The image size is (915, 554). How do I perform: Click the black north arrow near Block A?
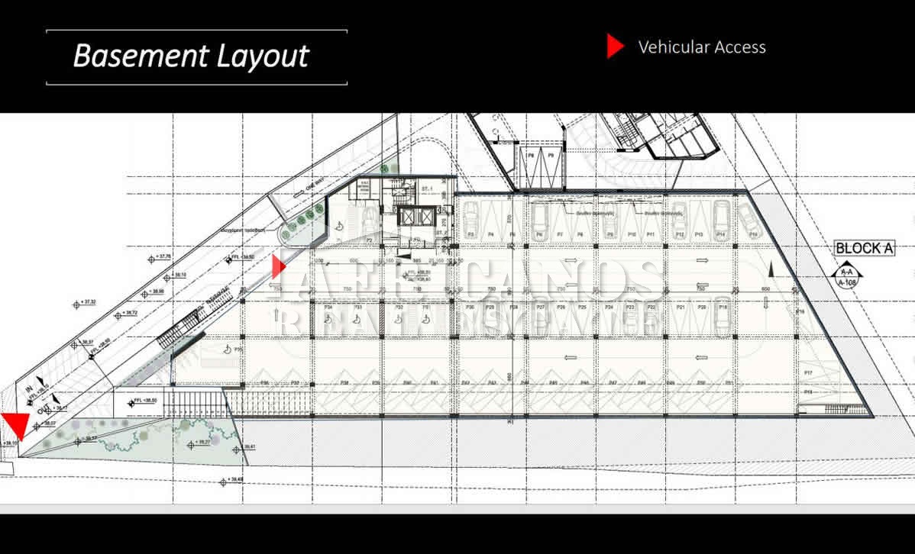pos(771,269)
